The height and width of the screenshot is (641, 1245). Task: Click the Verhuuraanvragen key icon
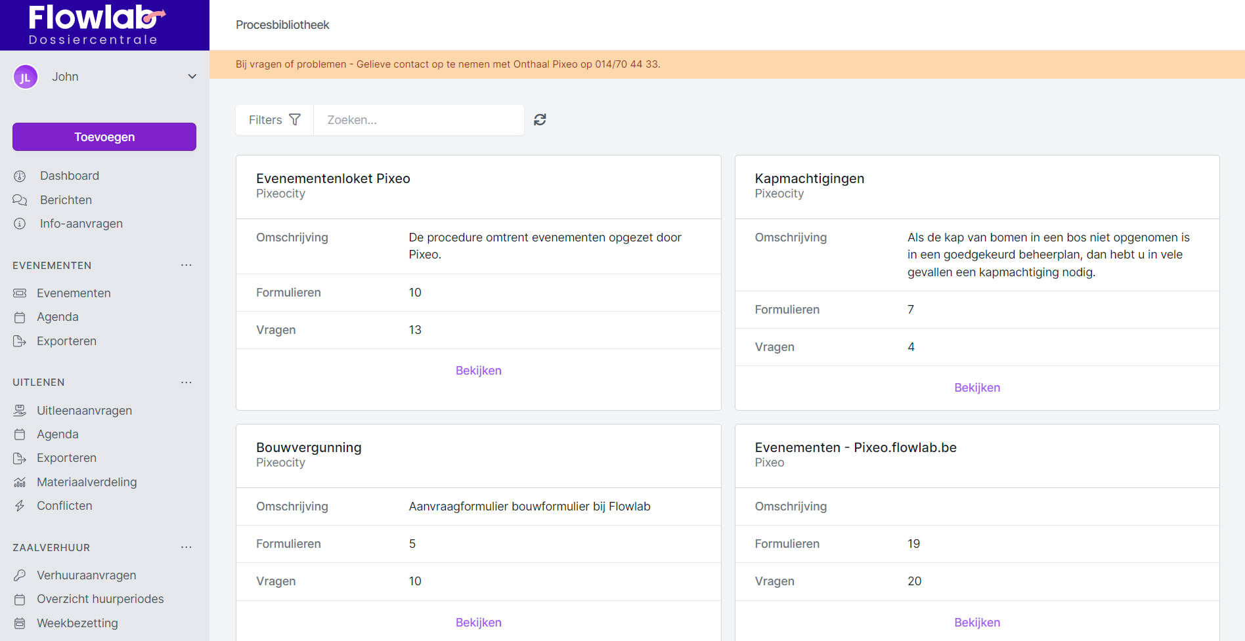(20, 575)
